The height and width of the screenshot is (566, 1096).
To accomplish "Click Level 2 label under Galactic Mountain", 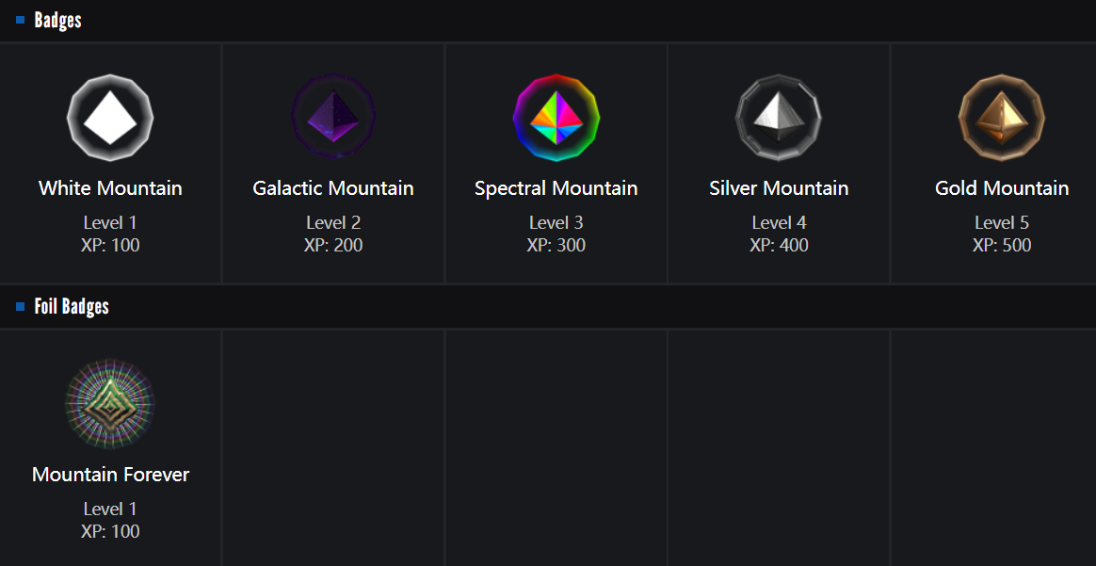I will point(333,223).
